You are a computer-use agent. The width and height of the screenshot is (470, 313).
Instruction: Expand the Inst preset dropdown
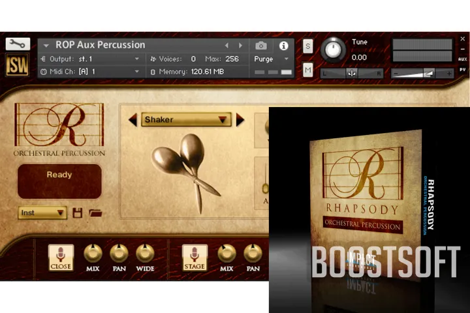coord(42,213)
